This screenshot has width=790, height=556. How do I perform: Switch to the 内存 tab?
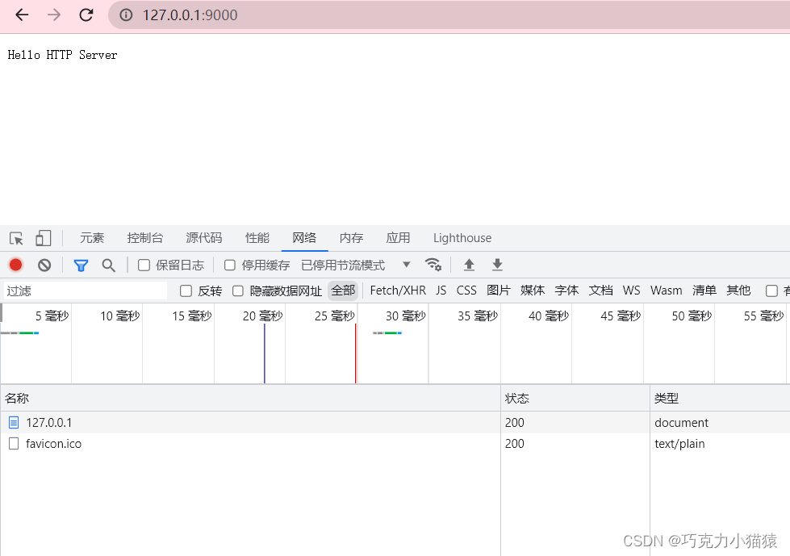coord(351,238)
